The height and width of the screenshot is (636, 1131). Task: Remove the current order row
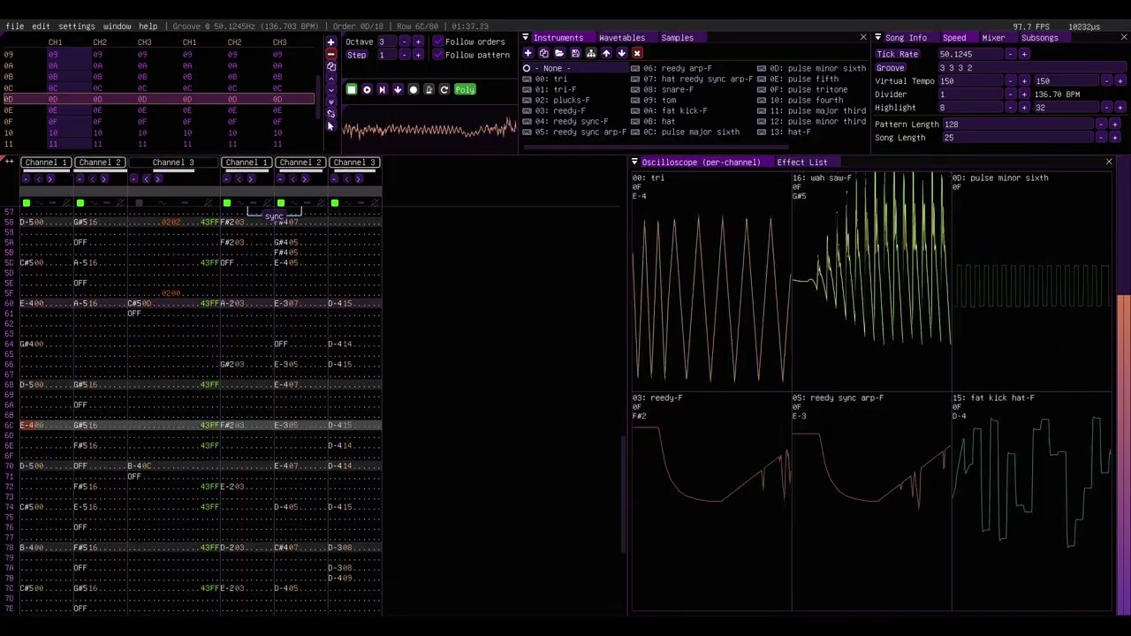click(330, 54)
